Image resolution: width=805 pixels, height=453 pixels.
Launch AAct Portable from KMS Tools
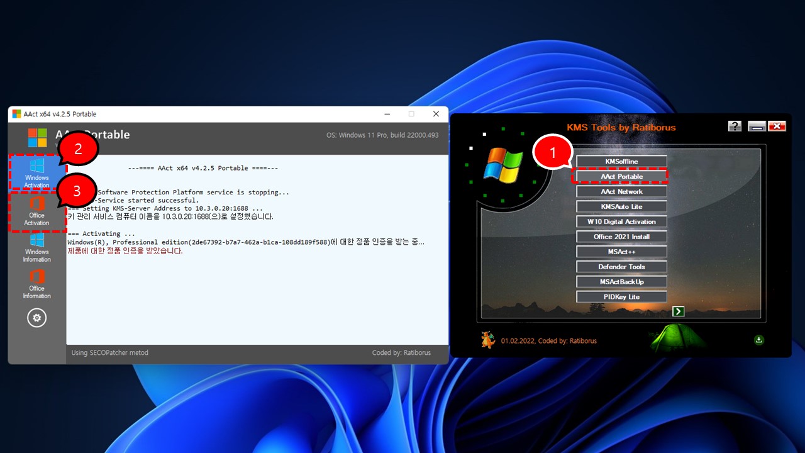[621, 177]
